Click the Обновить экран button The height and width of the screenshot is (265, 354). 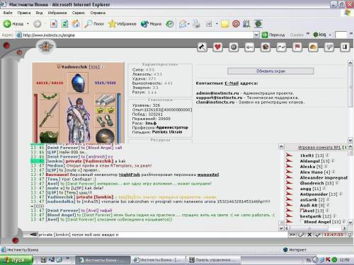(x=270, y=71)
